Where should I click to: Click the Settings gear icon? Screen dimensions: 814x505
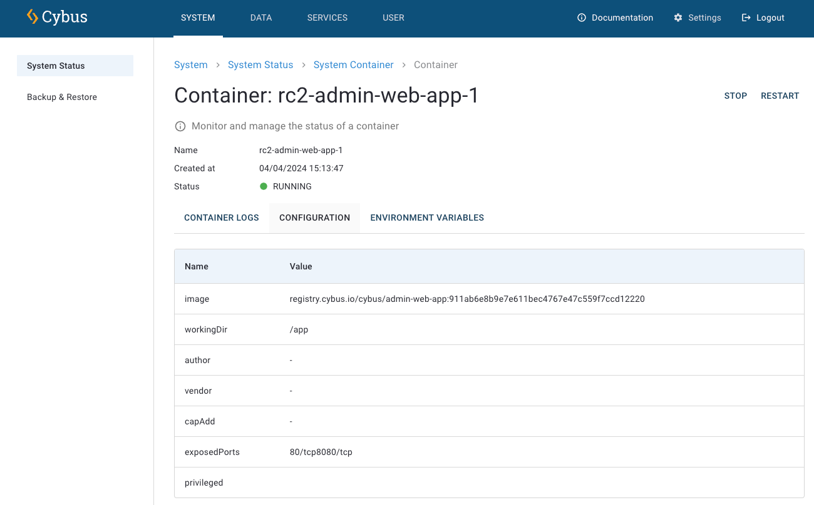678,17
